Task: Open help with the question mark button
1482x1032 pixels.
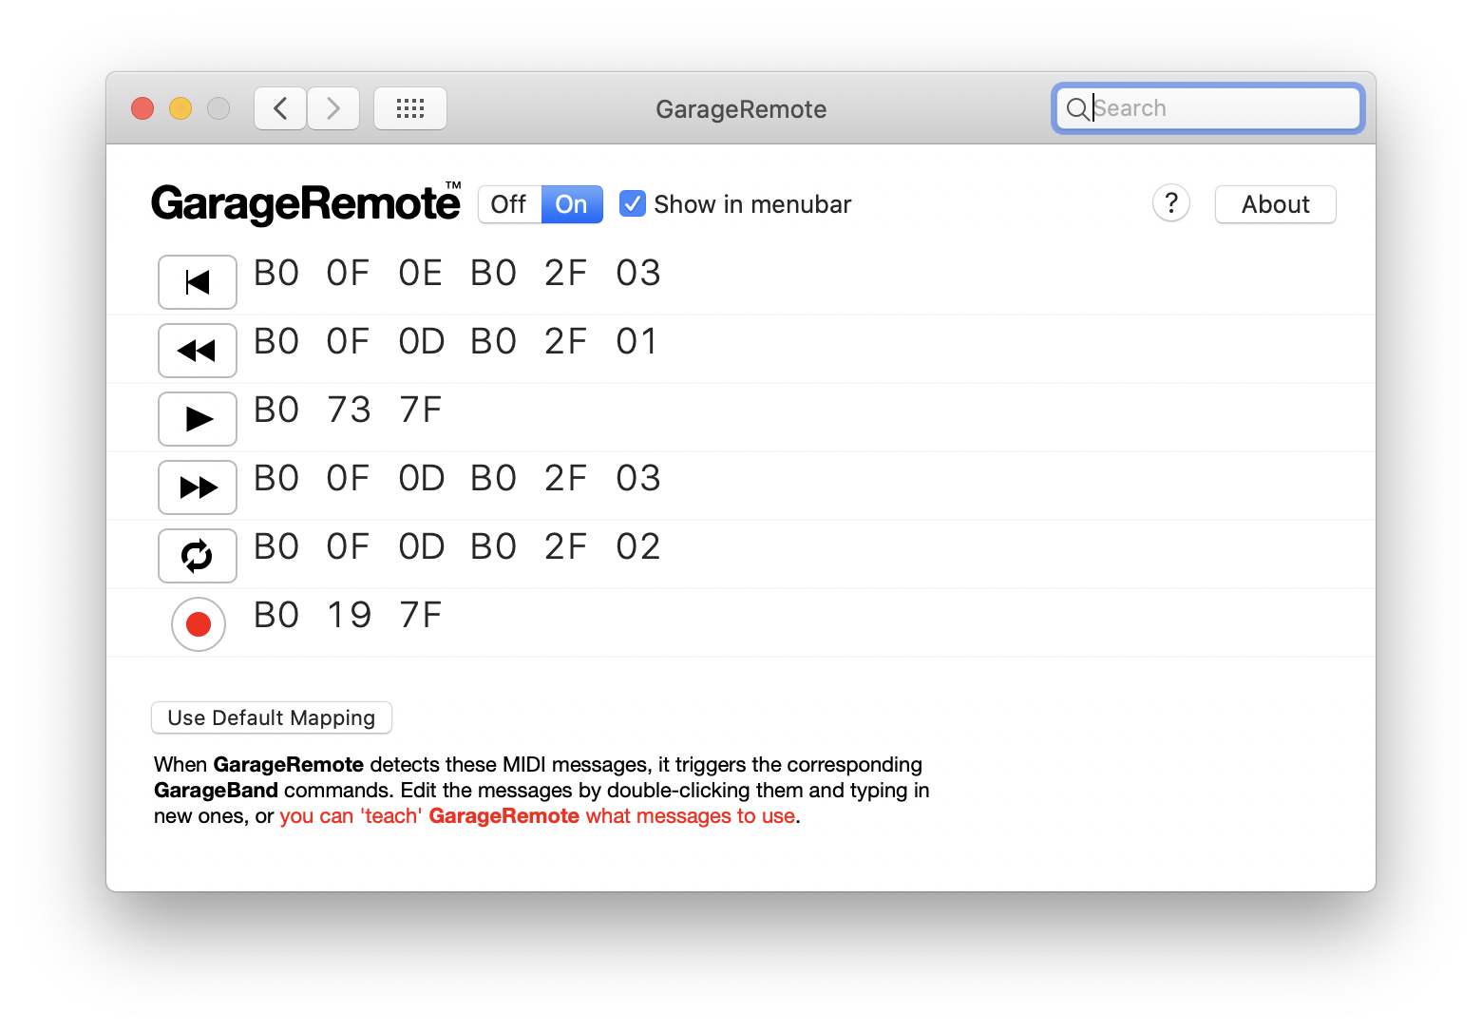Action: pyautogui.click(x=1171, y=203)
